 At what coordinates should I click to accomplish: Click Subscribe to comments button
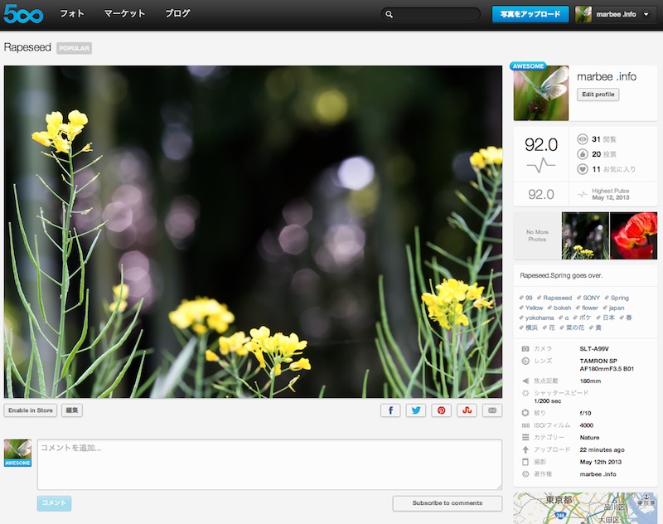448,503
